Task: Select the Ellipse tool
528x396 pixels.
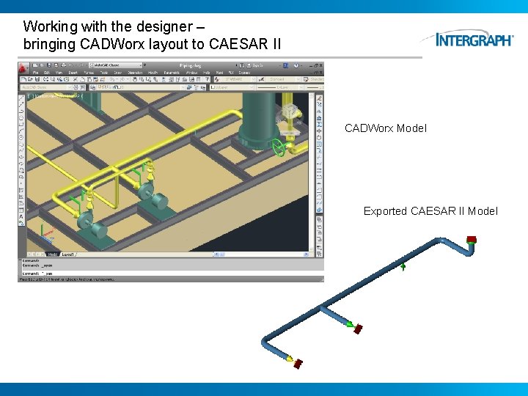Action: 21,157
